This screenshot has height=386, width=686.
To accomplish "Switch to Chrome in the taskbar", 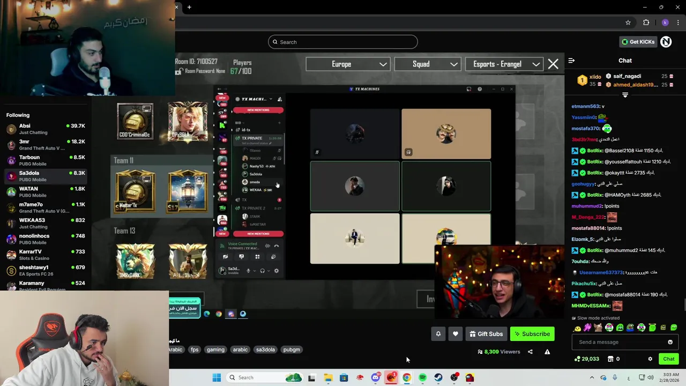I will 407,377.
